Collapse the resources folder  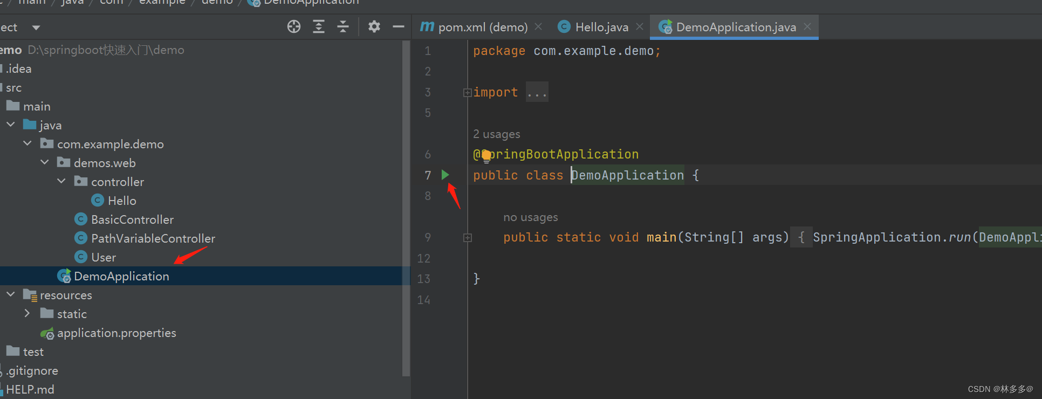pyautogui.click(x=11, y=295)
